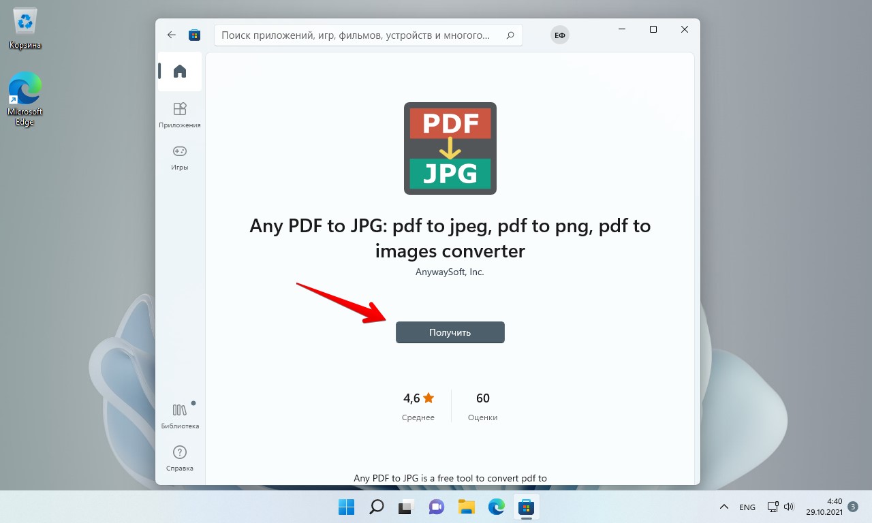Open the Приложения section

point(180,115)
